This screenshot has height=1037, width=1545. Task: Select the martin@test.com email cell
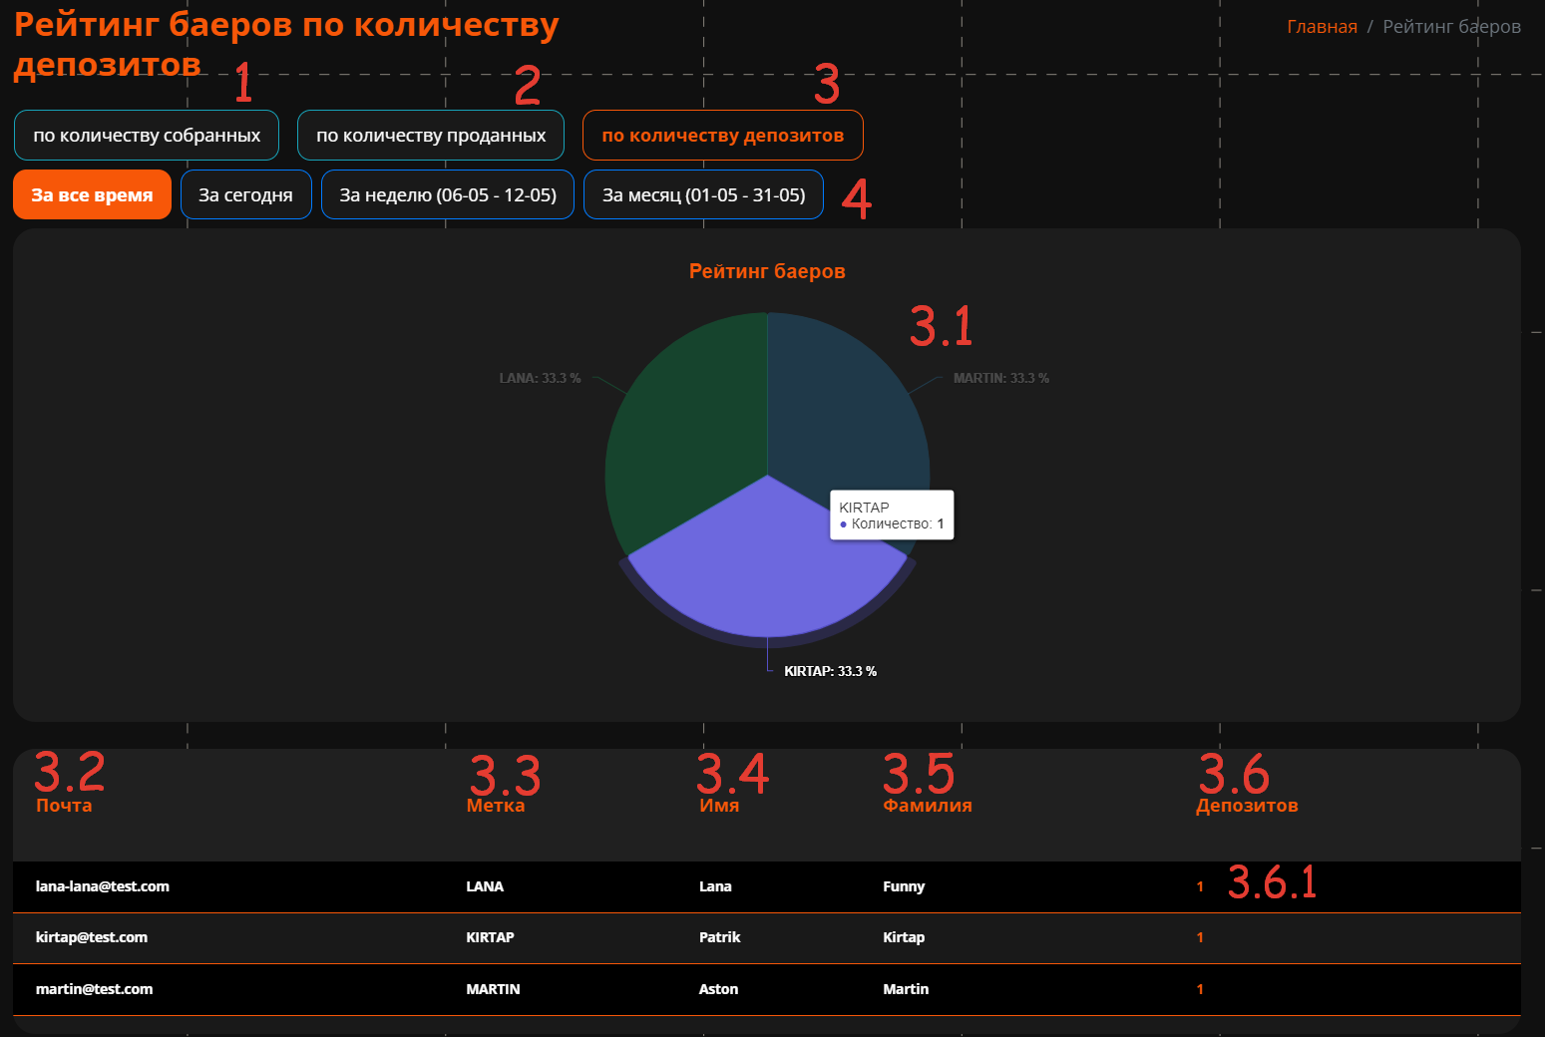click(95, 989)
